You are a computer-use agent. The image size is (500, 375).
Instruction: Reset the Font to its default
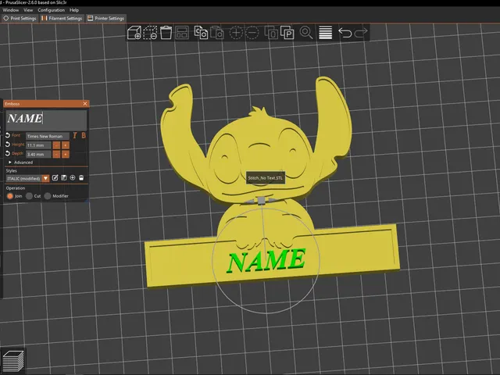(8, 135)
